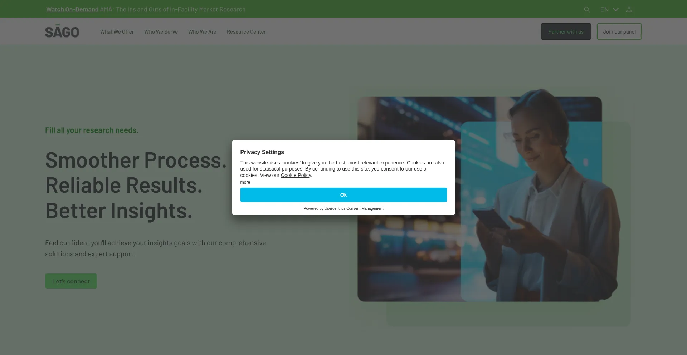The height and width of the screenshot is (355, 687).
Task: Expand the chevron arrow beside EN
Action: 615,10
